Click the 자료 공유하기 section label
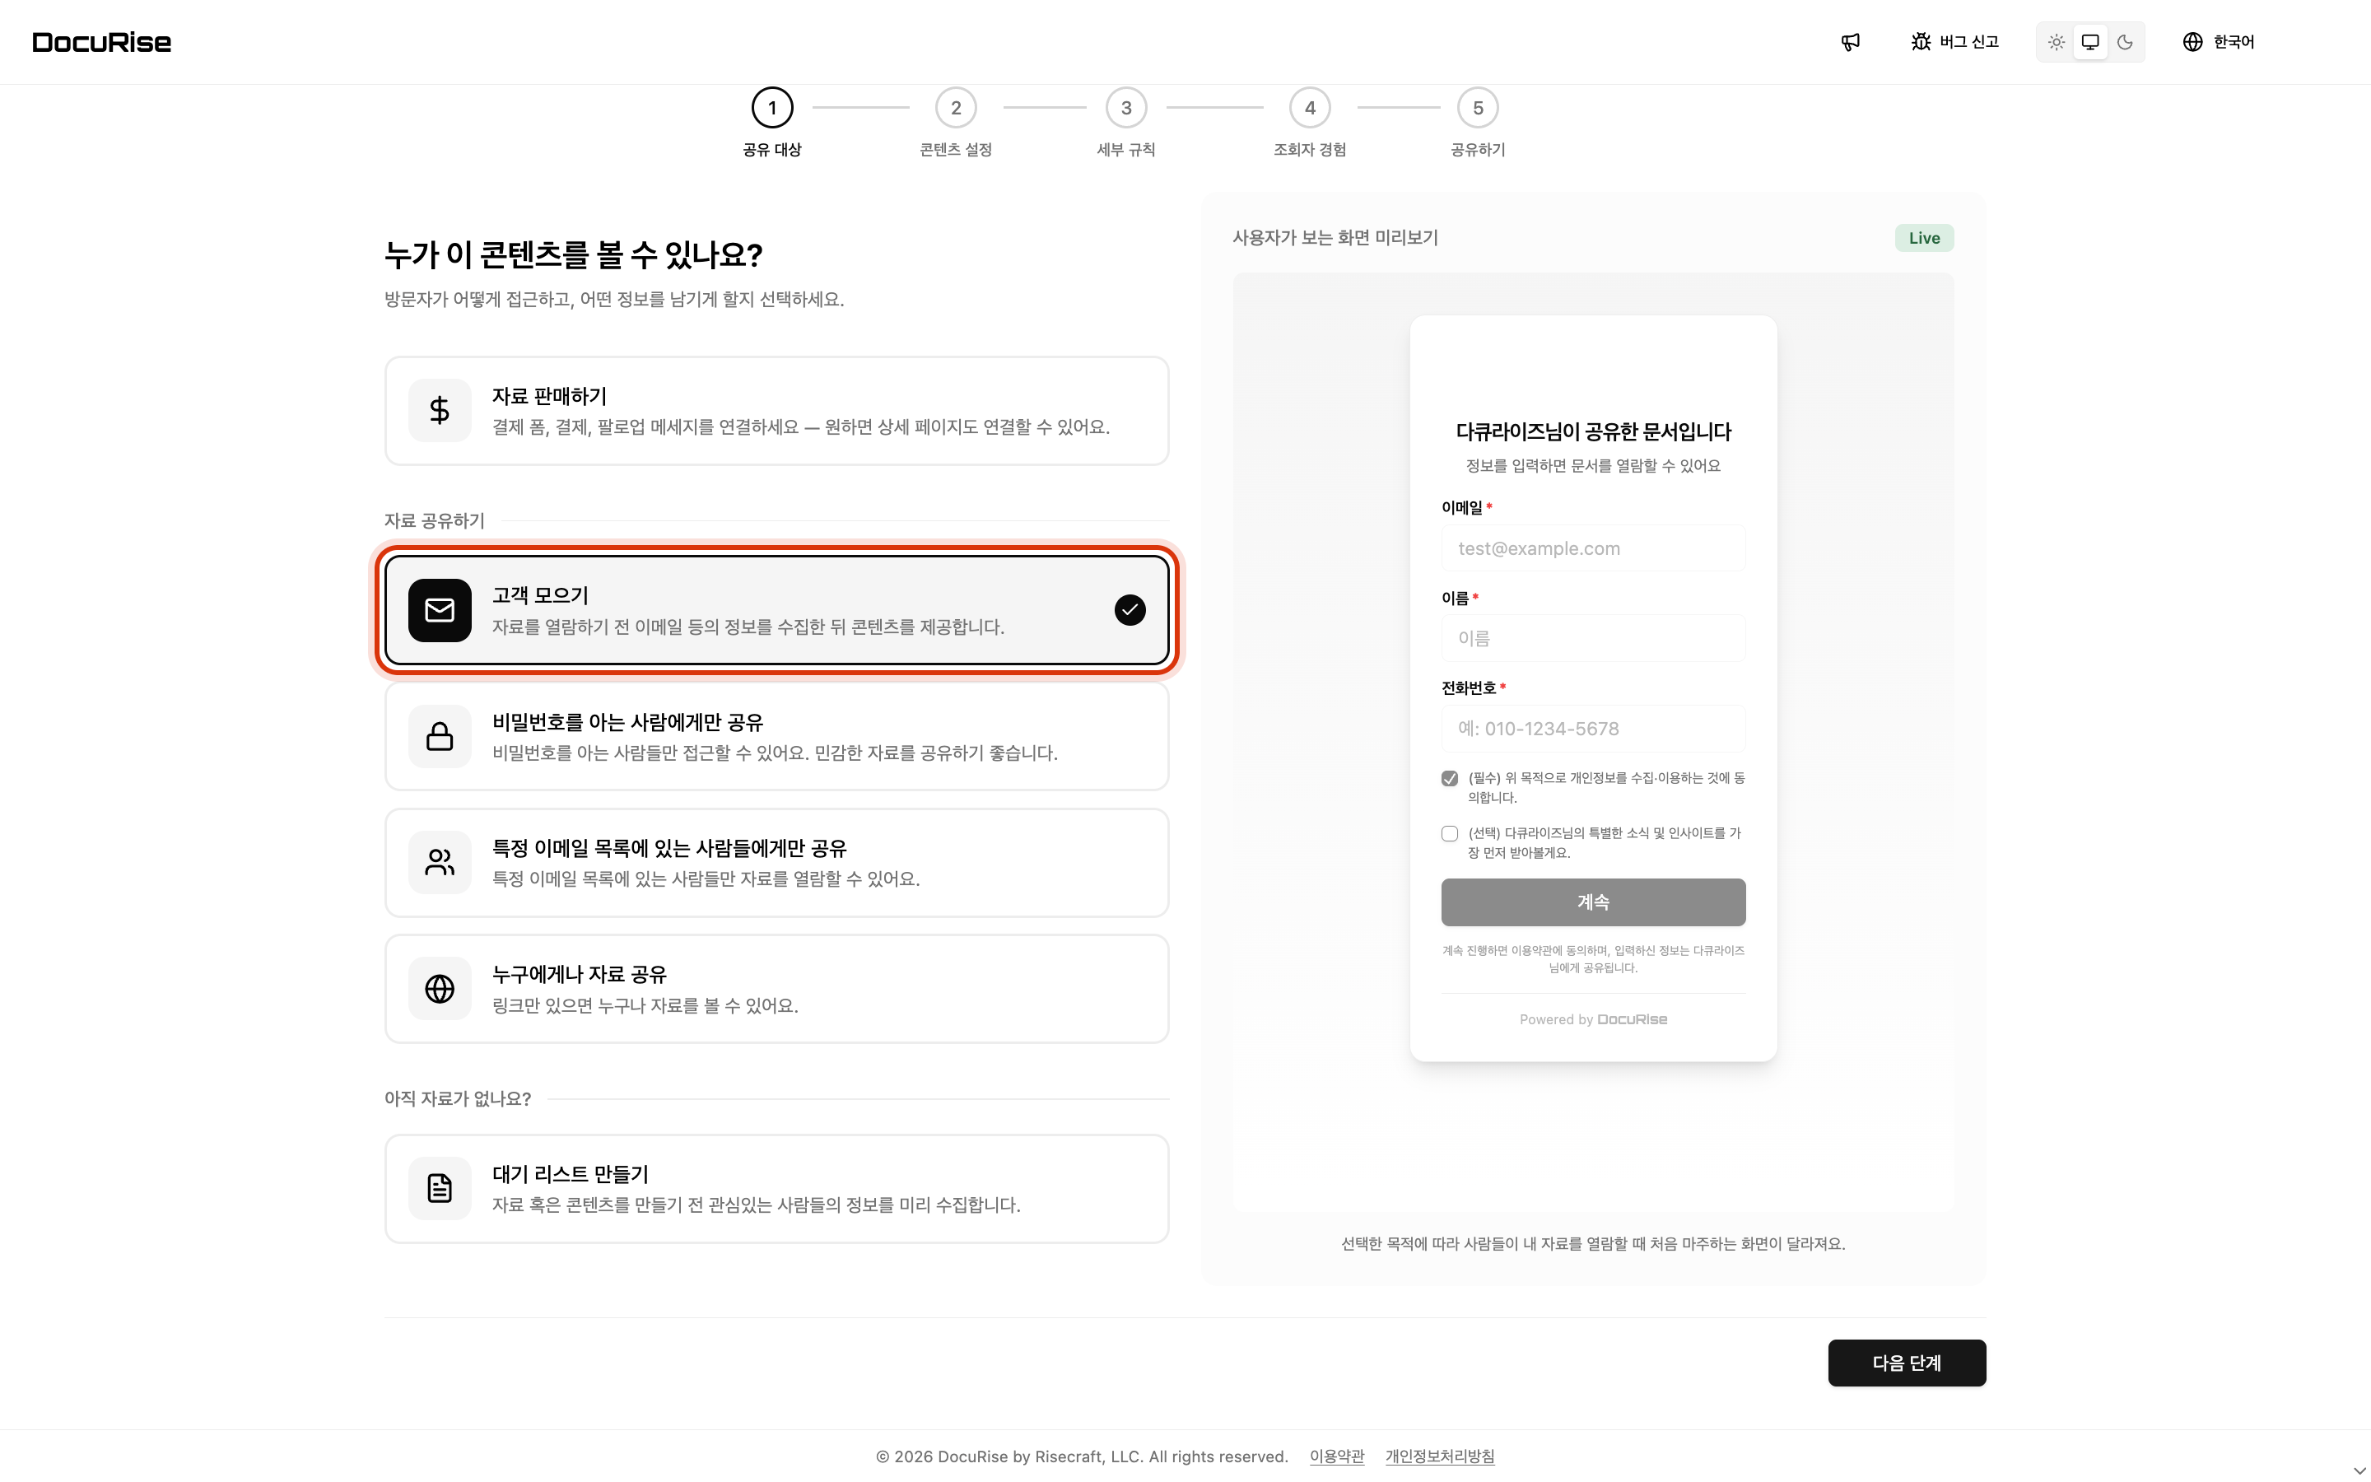 (x=434, y=520)
